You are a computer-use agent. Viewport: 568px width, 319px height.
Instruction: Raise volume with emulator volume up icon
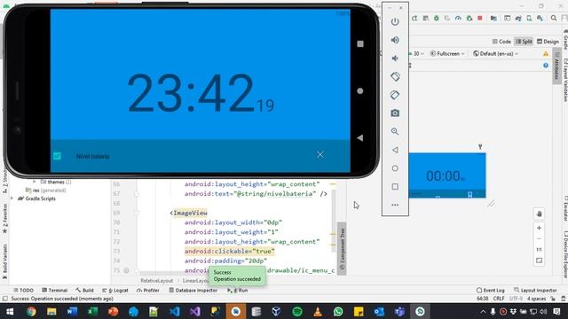pos(395,40)
